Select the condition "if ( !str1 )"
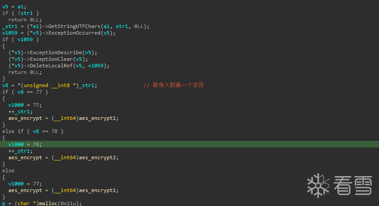The image size is (379, 206). 21,13
